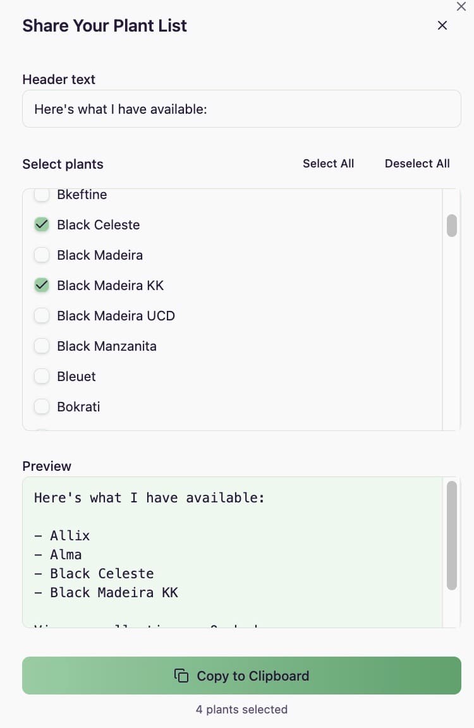This screenshot has height=728, width=474.
Task: Click the copy icon on the Copy button
Action: [x=181, y=676]
